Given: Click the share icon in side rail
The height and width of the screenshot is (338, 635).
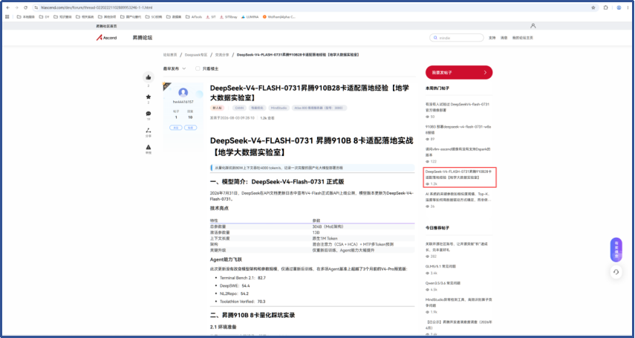Looking at the screenshot, I should pyautogui.click(x=149, y=131).
